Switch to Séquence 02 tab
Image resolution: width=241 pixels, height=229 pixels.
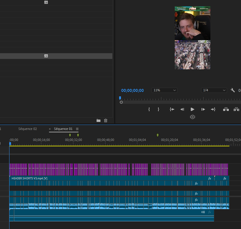point(28,129)
